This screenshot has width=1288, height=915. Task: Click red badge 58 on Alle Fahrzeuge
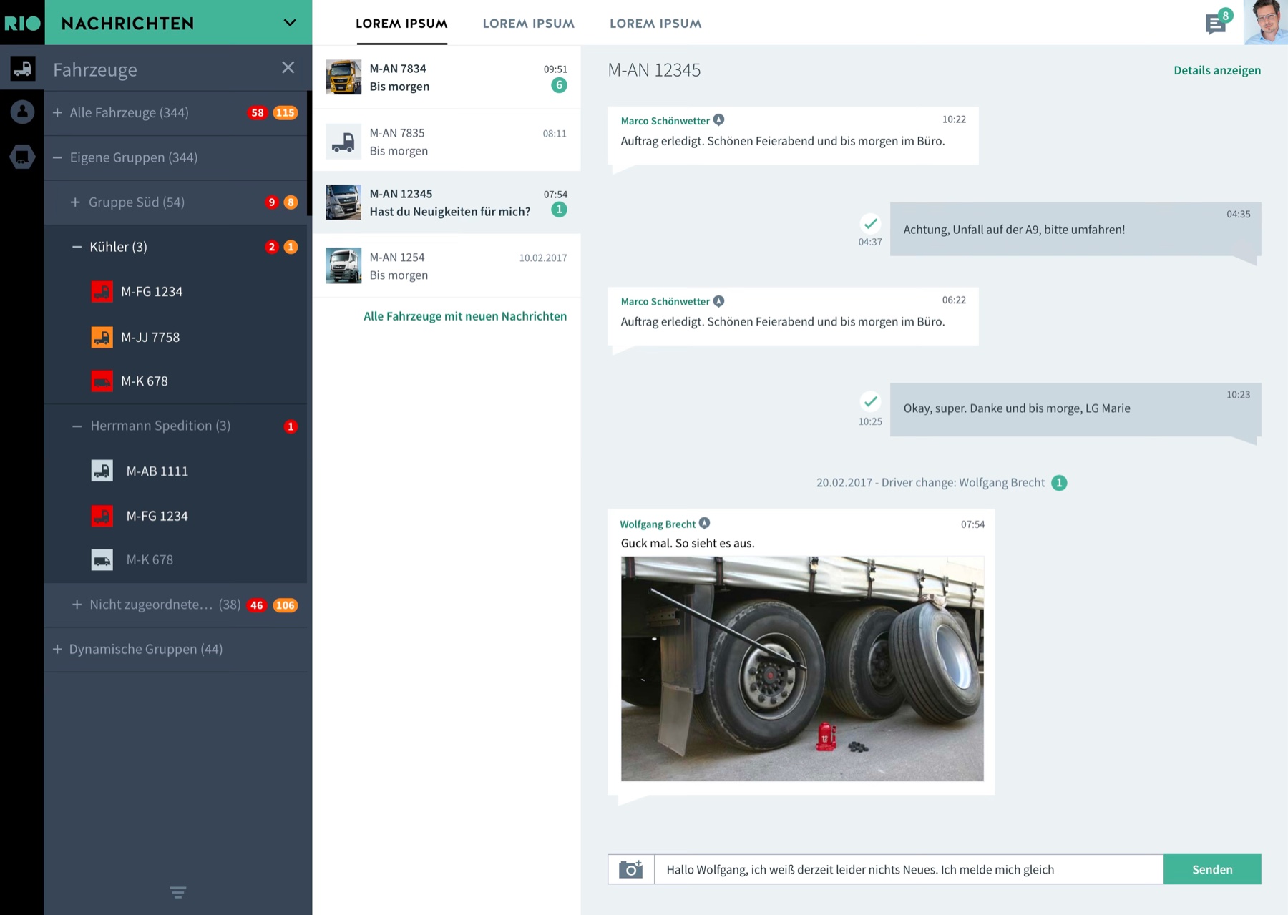[x=258, y=112]
